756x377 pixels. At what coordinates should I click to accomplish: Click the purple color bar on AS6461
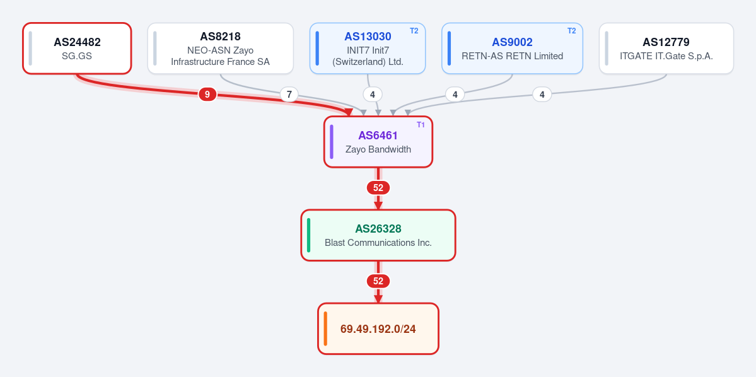click(x=332, y=142)
